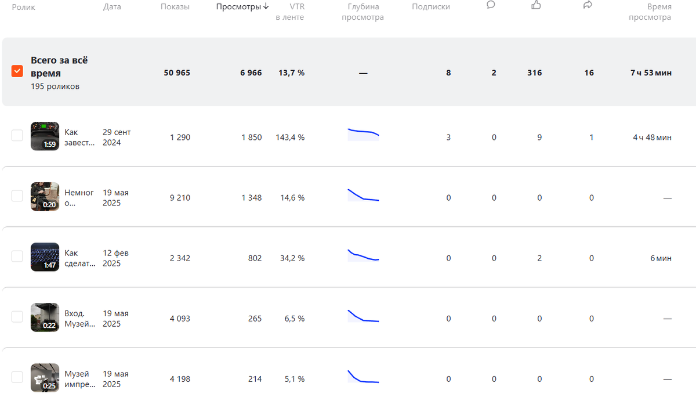Tick the checkbox for 12 фев 2025 video
The width and height of the screenshot is (696, 401).
(x=17, y=257)
